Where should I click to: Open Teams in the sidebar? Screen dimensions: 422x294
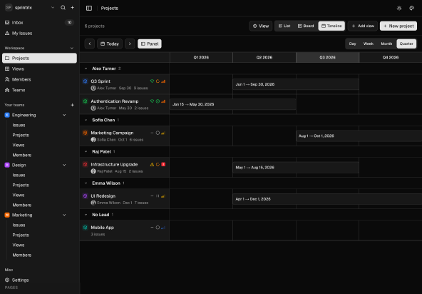39,90
